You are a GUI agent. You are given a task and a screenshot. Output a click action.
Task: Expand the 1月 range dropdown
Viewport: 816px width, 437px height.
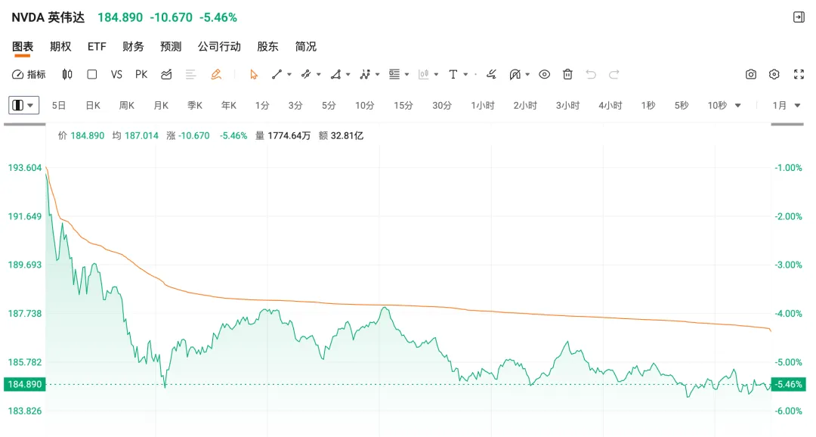pos(787,105)
